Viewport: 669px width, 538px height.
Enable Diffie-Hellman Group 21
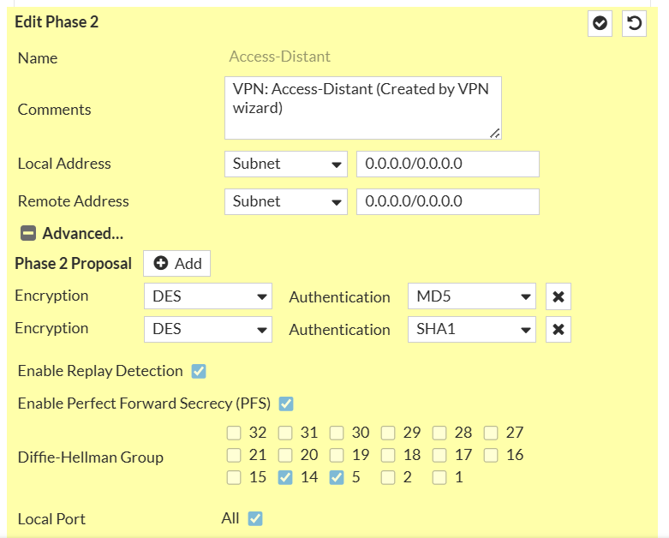pos(235,455)
